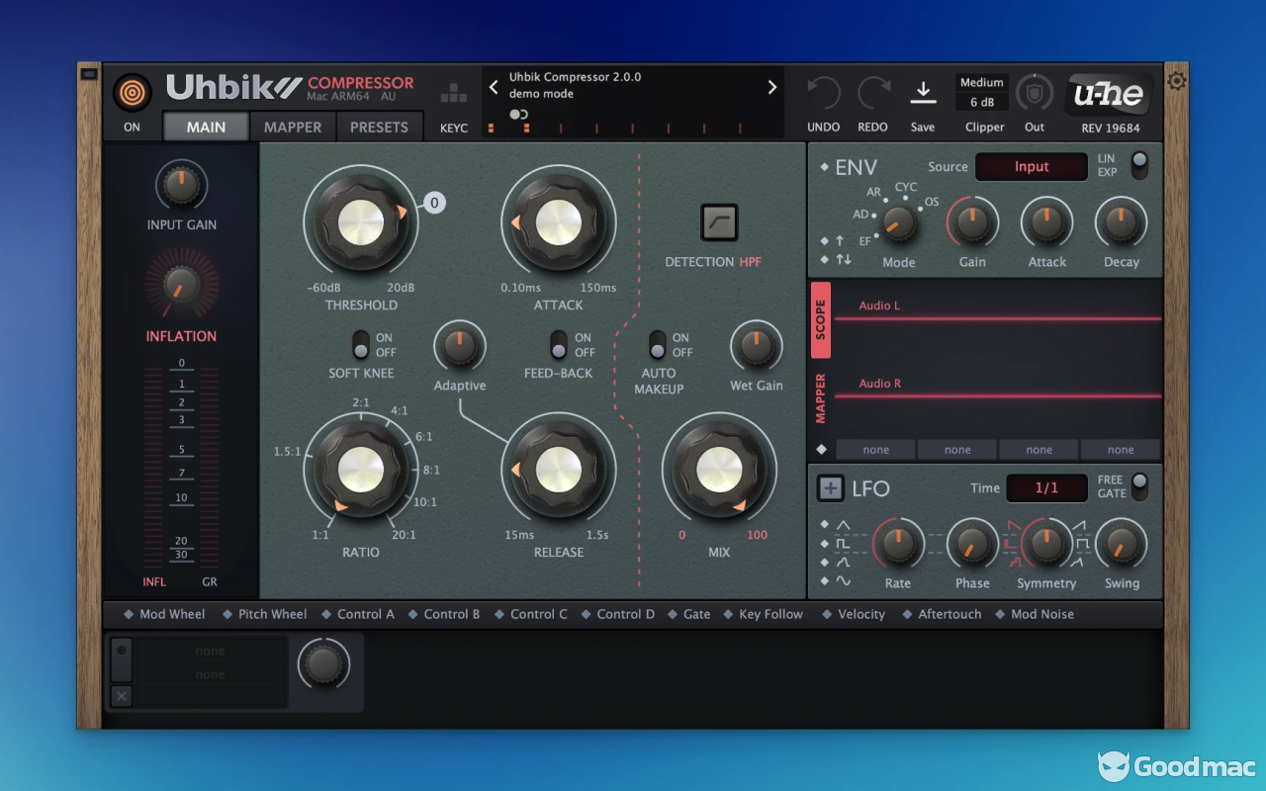
Task: Switch to the MAPPER tab
Action: (x=292, y=128)
